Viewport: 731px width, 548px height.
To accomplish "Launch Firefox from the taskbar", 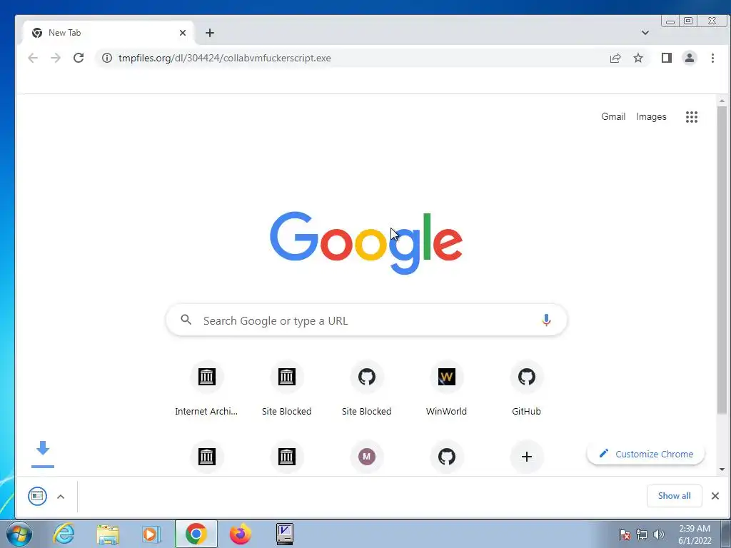I will point(240,534).
